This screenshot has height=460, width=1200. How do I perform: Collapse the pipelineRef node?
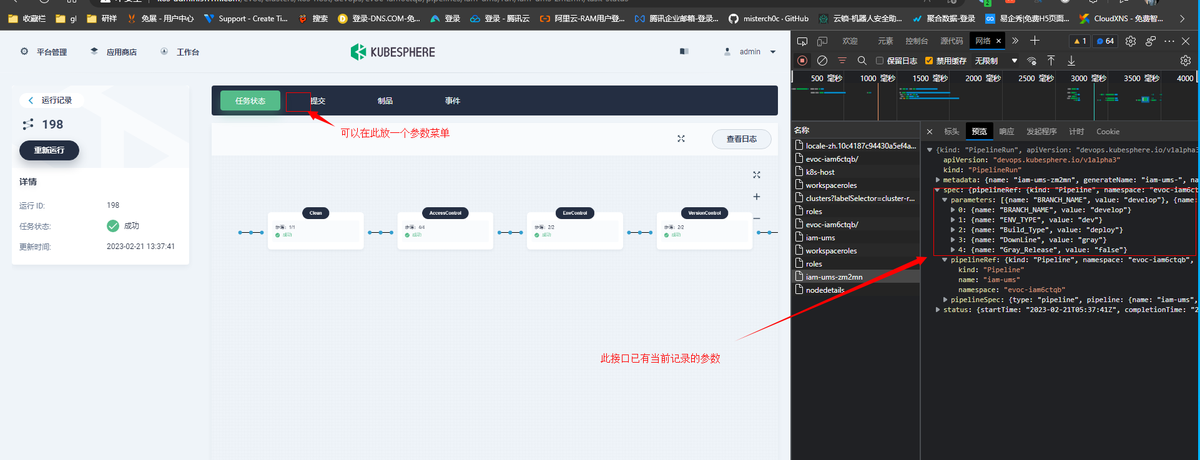(x=945, y=260)
